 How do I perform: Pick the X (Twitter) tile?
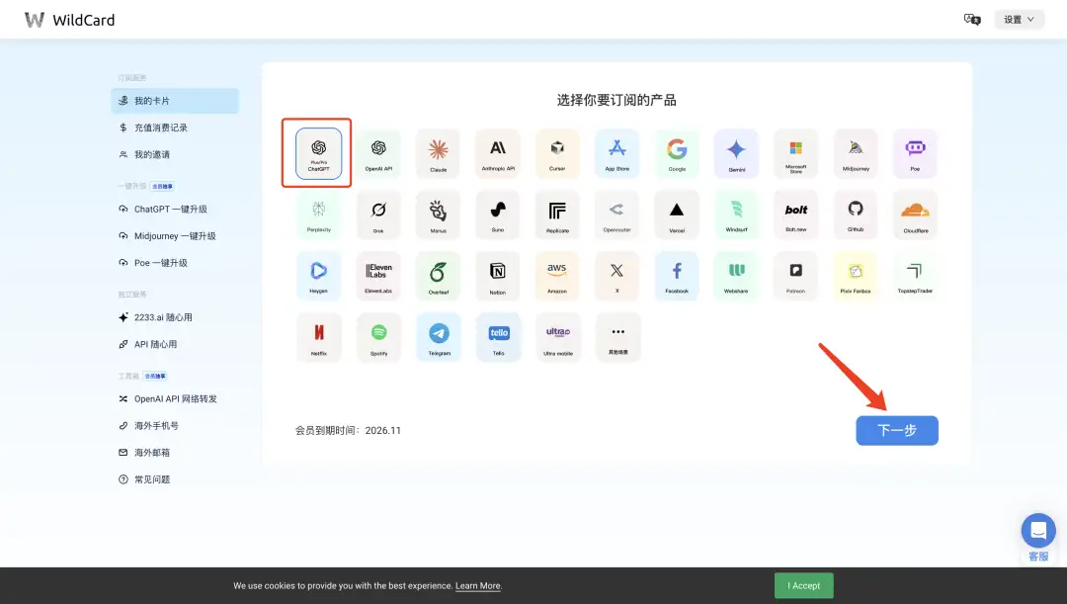[617, 276]
